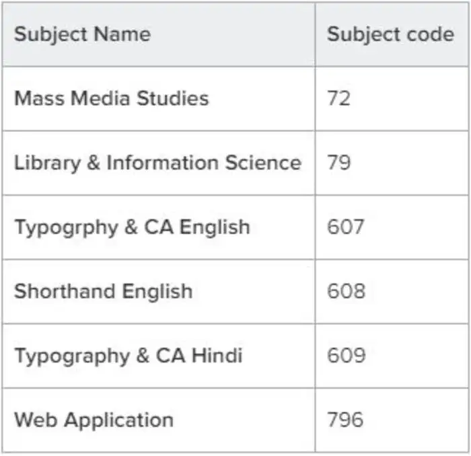Screen dimensions: 471x456
Task: Select the Typogrphy & CA English cell
Action: tap(132, 227)
